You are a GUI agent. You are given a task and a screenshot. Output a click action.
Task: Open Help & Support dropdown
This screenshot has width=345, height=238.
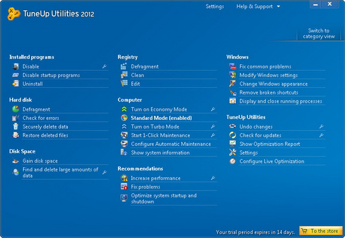coord(258,6)
